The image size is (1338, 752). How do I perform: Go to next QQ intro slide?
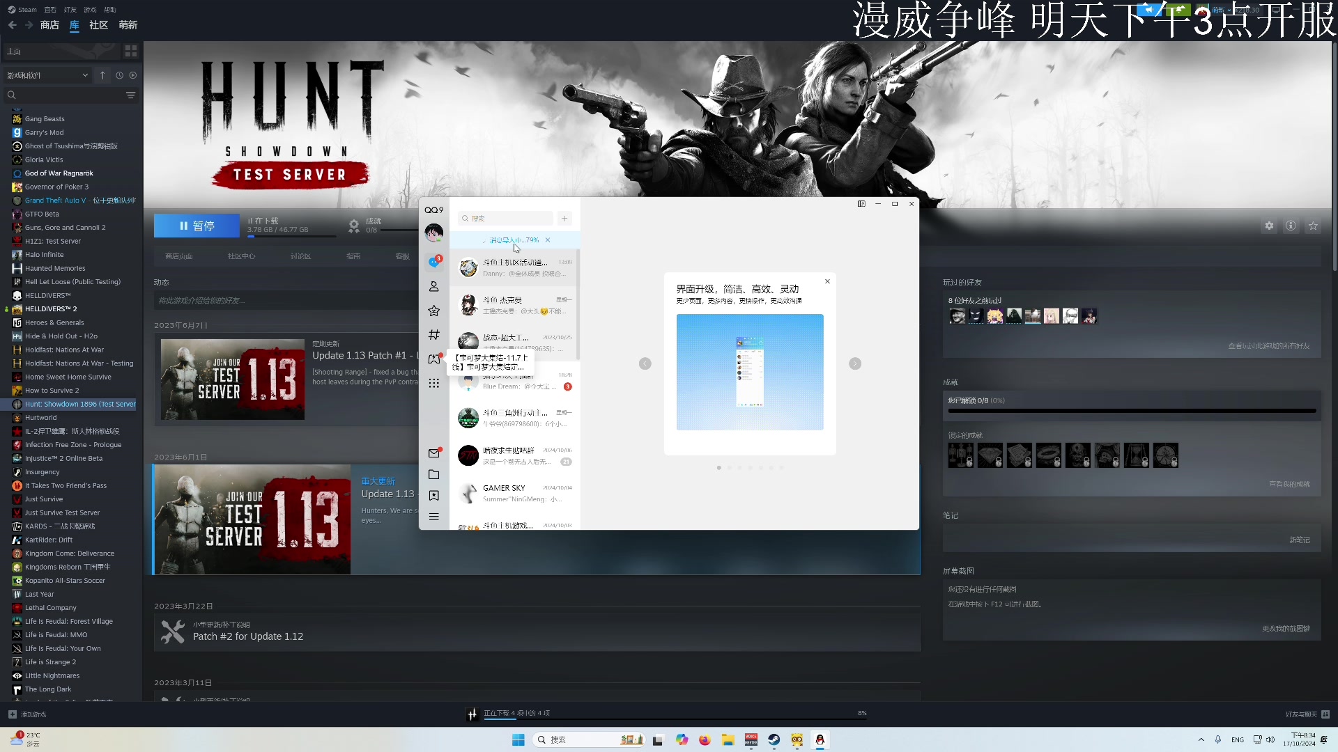pos(855,363)
